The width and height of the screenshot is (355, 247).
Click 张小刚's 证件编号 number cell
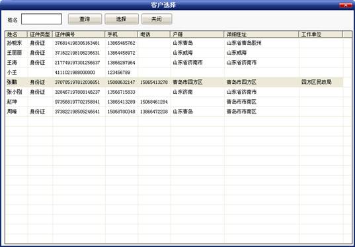click(x=77, y=92)
